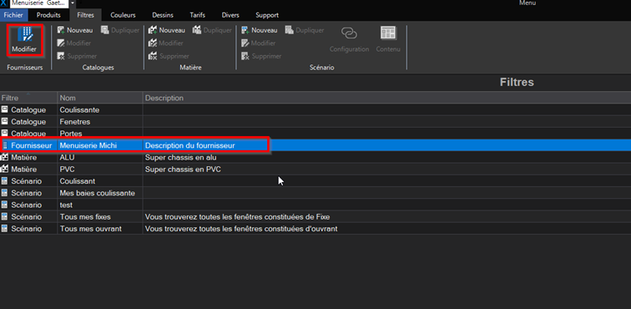Click the Description du fournisseur cell

190,145
